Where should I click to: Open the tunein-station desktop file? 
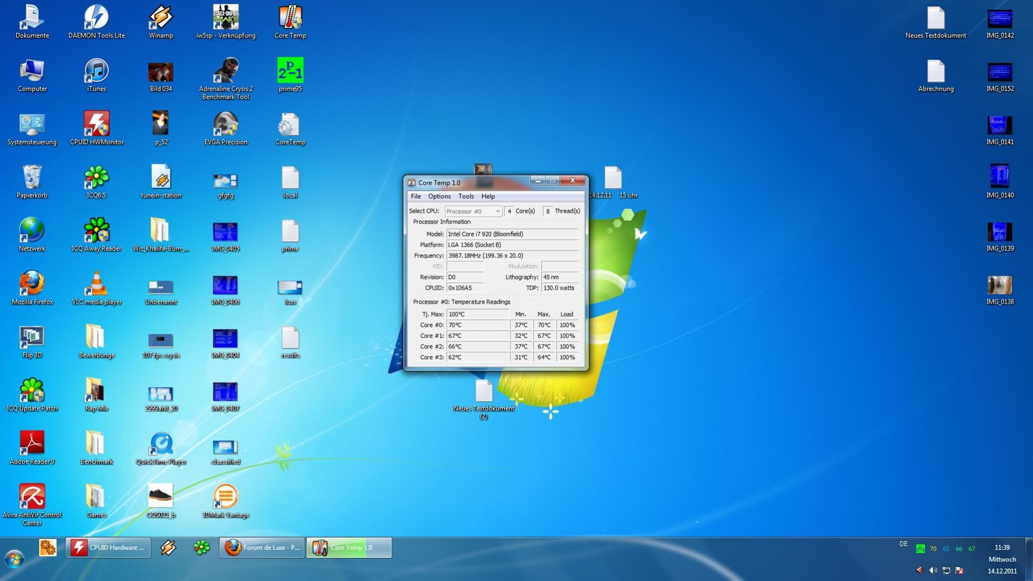pos(160,181)
